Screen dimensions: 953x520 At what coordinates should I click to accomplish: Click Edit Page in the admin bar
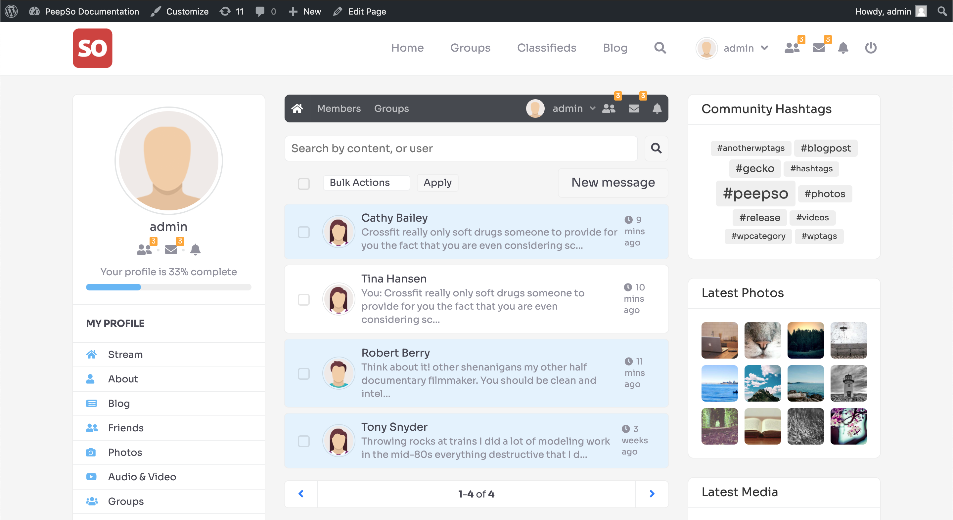(360, 12)
